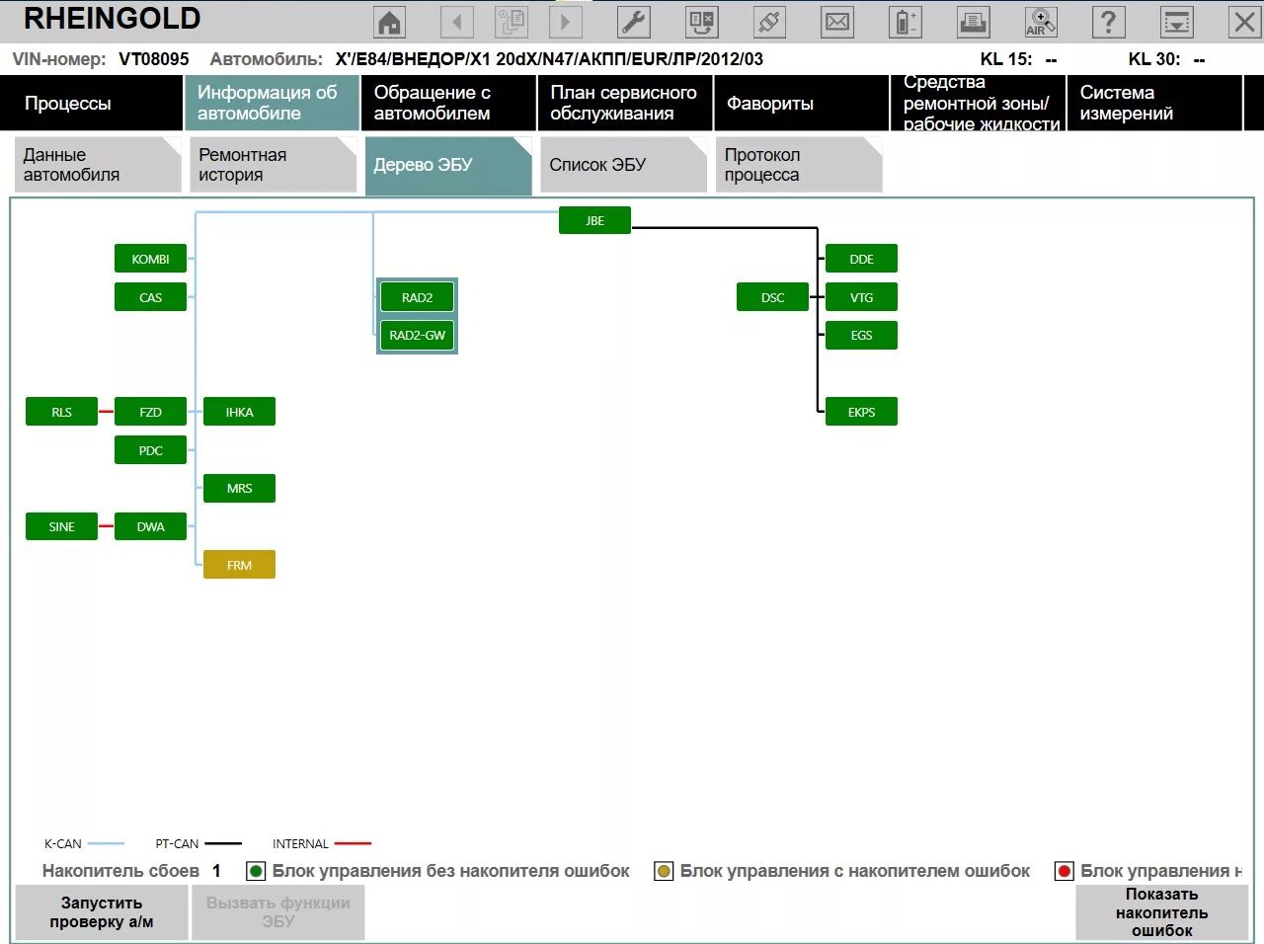The height and width of the screenshot is (944, 1264).
Task: Select the CAS control unit
Action: (x=150, y=297)
